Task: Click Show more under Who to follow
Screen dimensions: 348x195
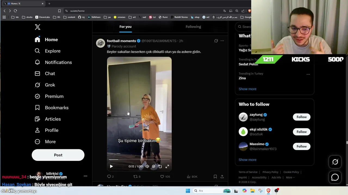Action: coord(247,160)
